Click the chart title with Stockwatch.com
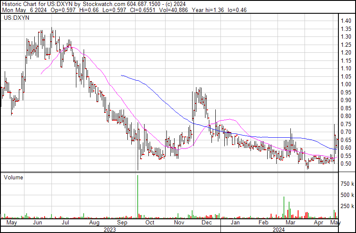Screen dimensions: 356x233 (94, 4)
